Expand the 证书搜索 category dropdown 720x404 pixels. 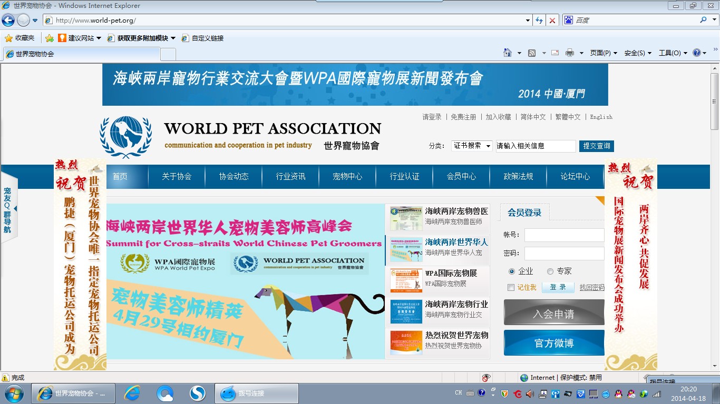pyautogui.click(x=472, y=146)
